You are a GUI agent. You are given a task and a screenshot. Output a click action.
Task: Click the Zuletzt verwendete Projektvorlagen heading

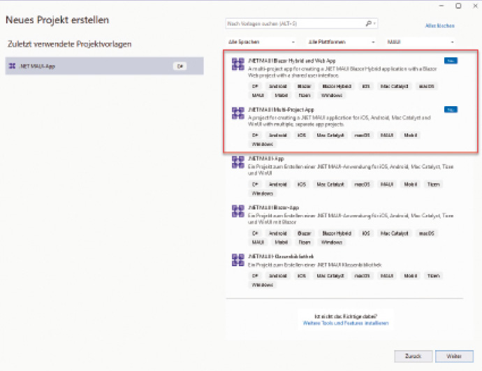[69, 44]
